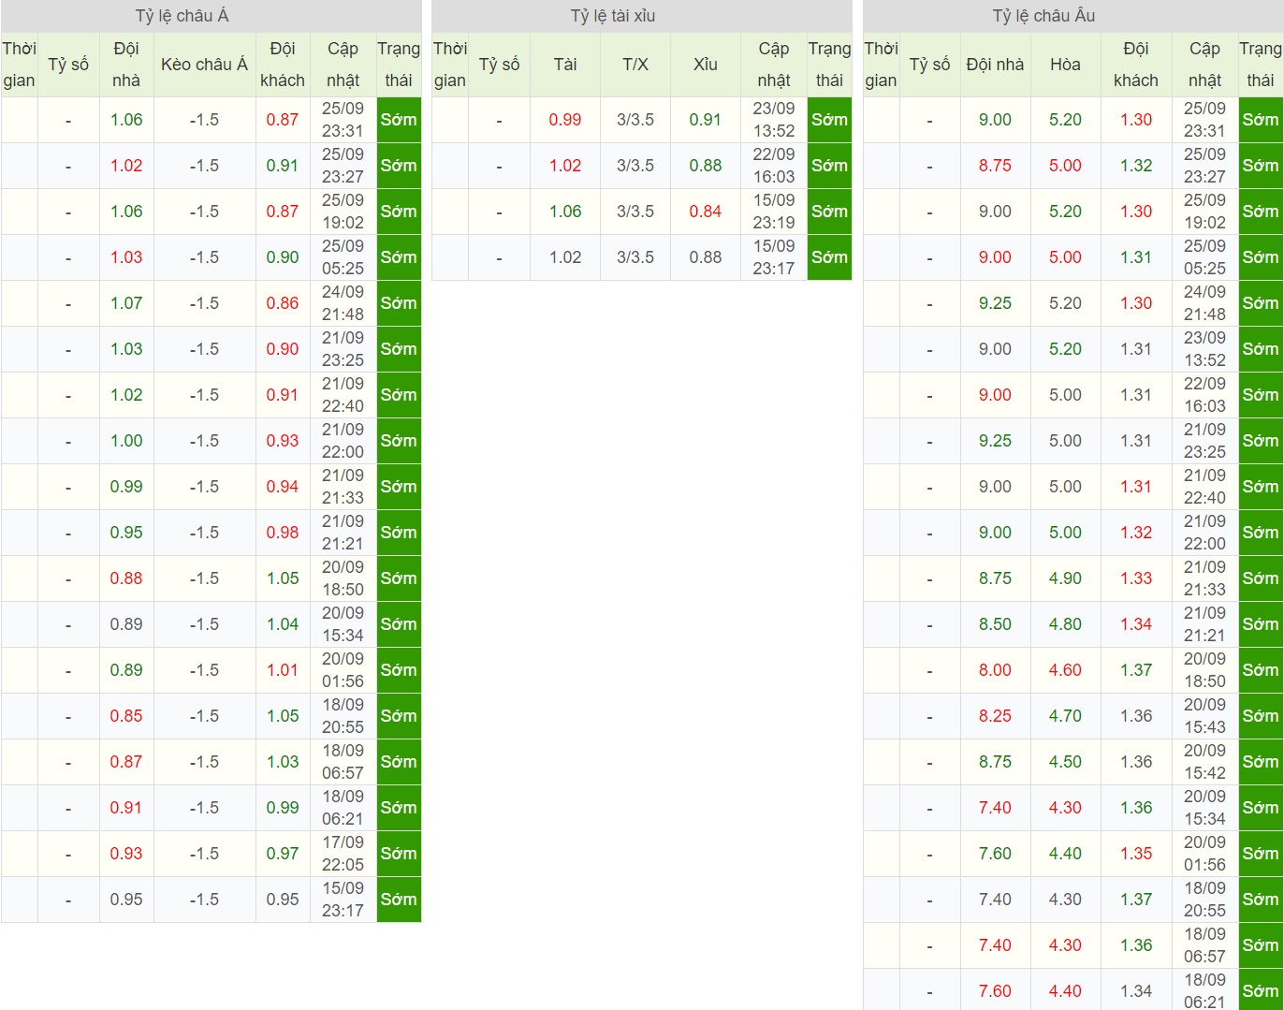Select home odds 0.85 in Asian table
Viewport: 1284px width, 1010px height.
point(126,716)
